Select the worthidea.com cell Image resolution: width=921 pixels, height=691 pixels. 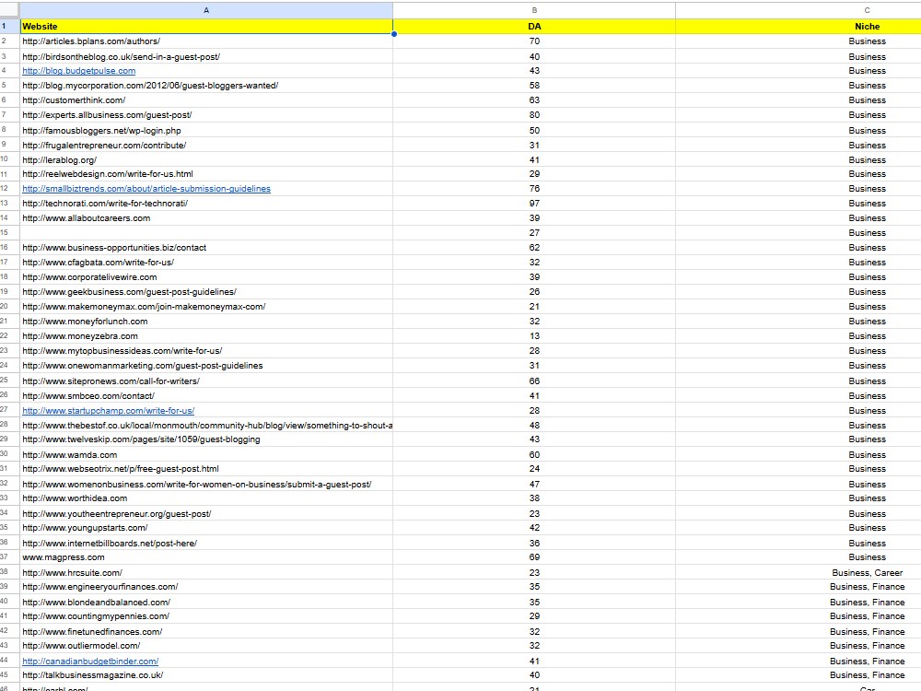tap(206, 498)
